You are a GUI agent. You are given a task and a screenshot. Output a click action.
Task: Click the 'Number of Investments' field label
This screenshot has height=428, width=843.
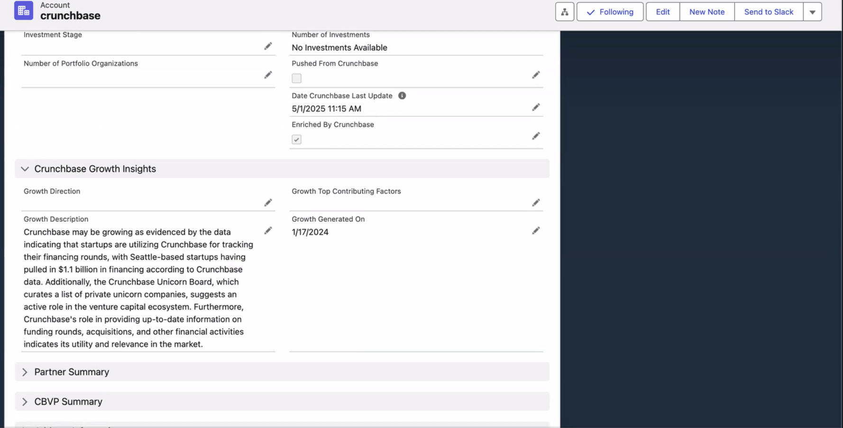click(330, 35)
